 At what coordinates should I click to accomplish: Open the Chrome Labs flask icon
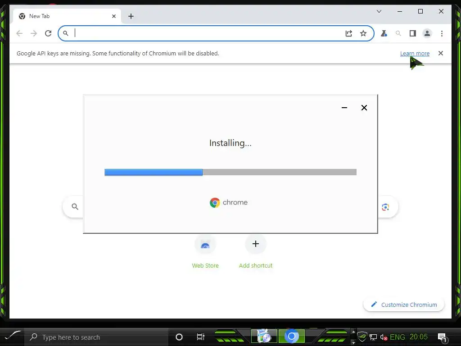pos(384,33)
